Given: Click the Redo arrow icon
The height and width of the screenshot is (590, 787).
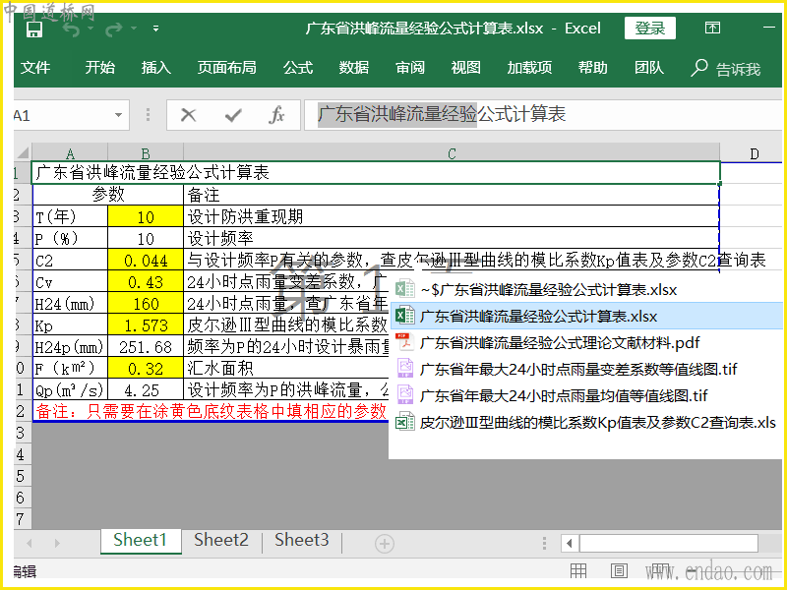Looking at the screenshot, I should point(114,29).
